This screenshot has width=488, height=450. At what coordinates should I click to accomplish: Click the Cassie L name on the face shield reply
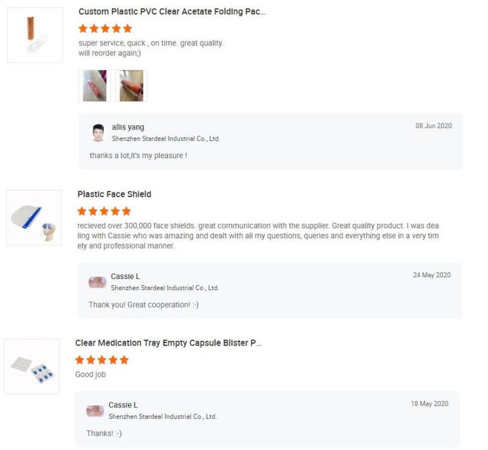(x=125, y=277)
